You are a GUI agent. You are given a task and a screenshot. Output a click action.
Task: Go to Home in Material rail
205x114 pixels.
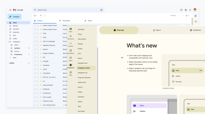71,30
